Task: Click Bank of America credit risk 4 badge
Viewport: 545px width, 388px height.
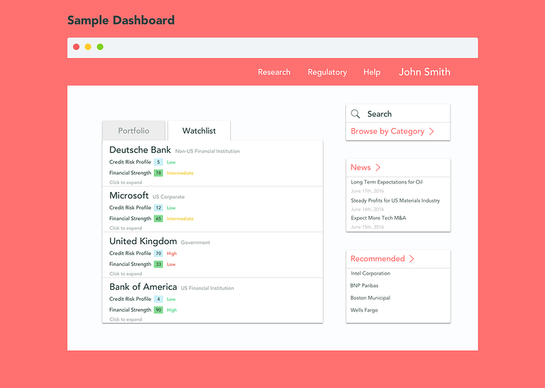Action: [x=159, y=299]
